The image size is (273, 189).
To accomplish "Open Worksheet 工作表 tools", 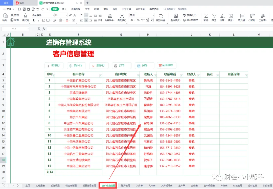I will pos(263,17).
